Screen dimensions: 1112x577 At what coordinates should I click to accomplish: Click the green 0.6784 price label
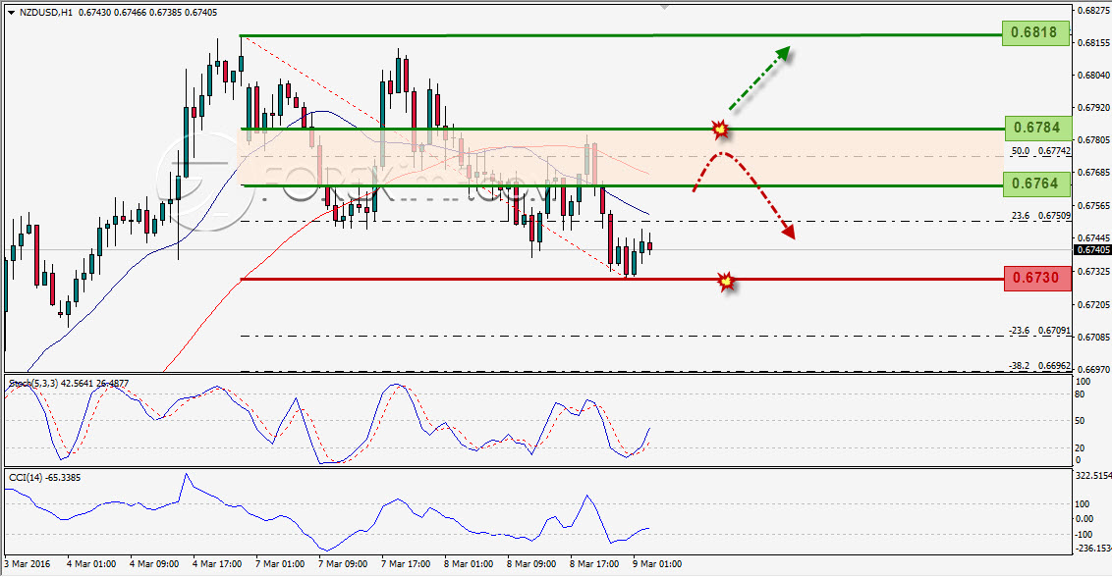point(1036,129)
